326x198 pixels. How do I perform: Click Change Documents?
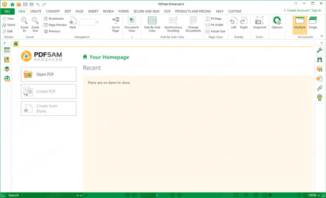(193, 24)
